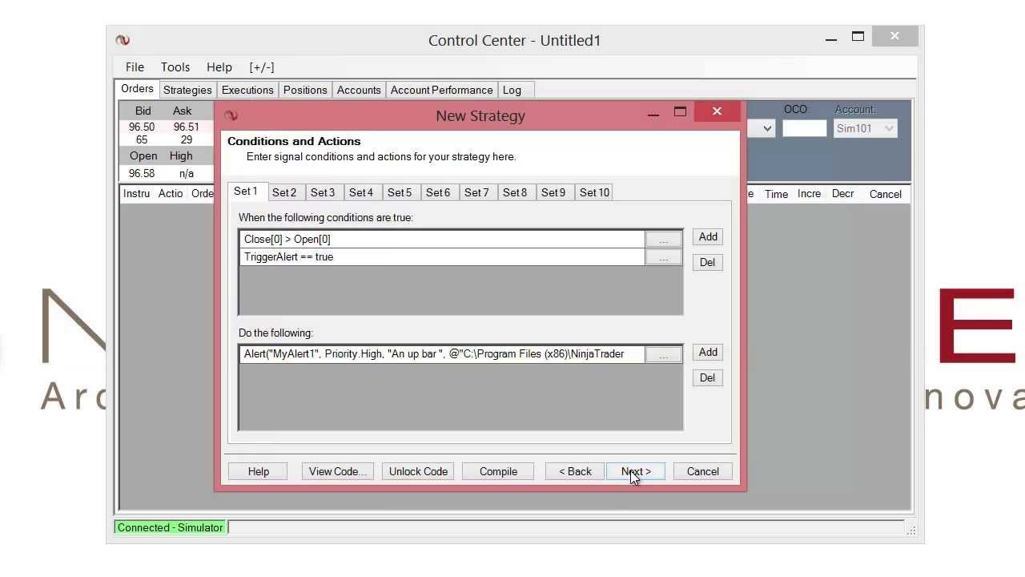Click the Actio column header
This screenshot has height=577, width=1025.
(171, 193)
